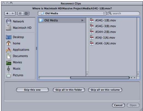Click the scroll right arrow
Image resolution: width=143 pixels, height=111 pixels.
click(135, 78)
